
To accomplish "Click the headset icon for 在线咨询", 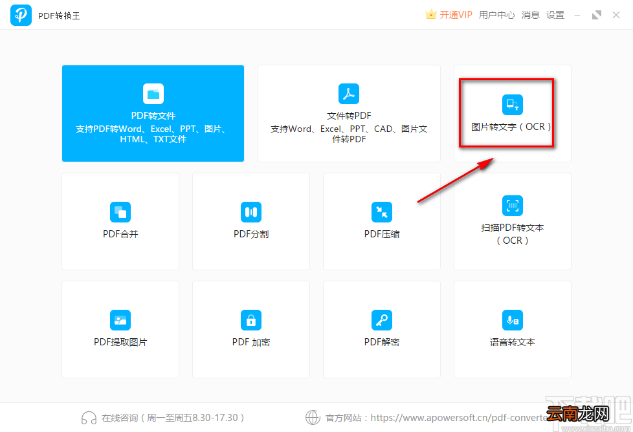I will [x=89, y=418].
